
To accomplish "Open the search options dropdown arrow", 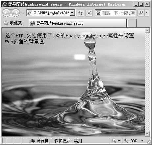I will (x=147, y=13).
